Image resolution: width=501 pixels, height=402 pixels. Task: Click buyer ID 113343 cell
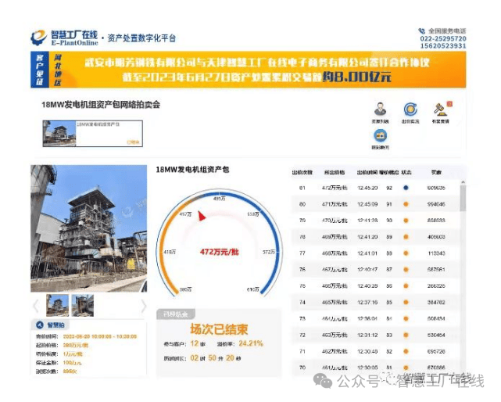coord(436,253)
